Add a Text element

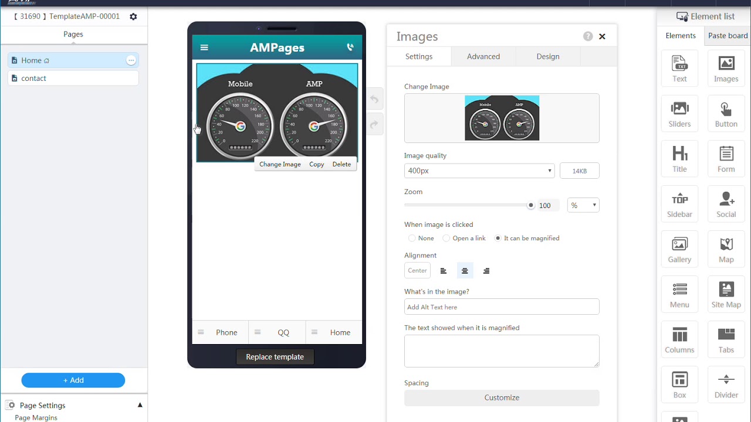coord(679,70)
